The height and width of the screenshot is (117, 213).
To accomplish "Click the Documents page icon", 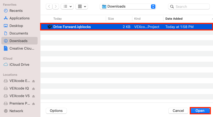I will click(6, 33).
